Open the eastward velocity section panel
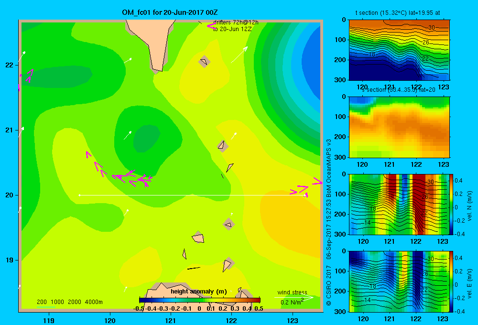 pyautogui.click(x=399, y=282)
